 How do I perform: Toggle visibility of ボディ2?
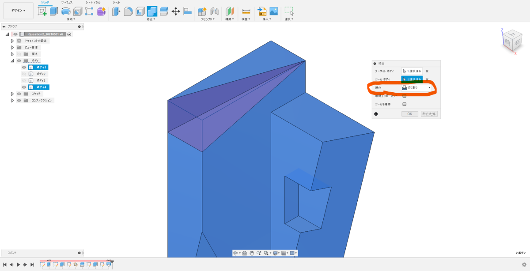tap(24, 74)
